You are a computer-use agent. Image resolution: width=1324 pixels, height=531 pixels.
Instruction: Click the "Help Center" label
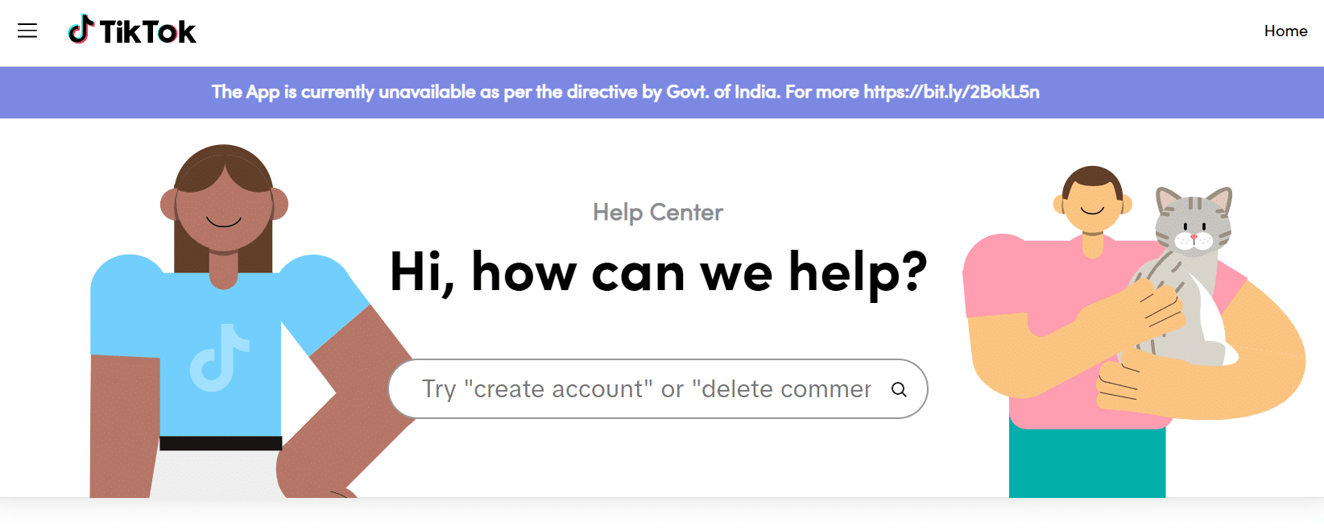(658, 212)
